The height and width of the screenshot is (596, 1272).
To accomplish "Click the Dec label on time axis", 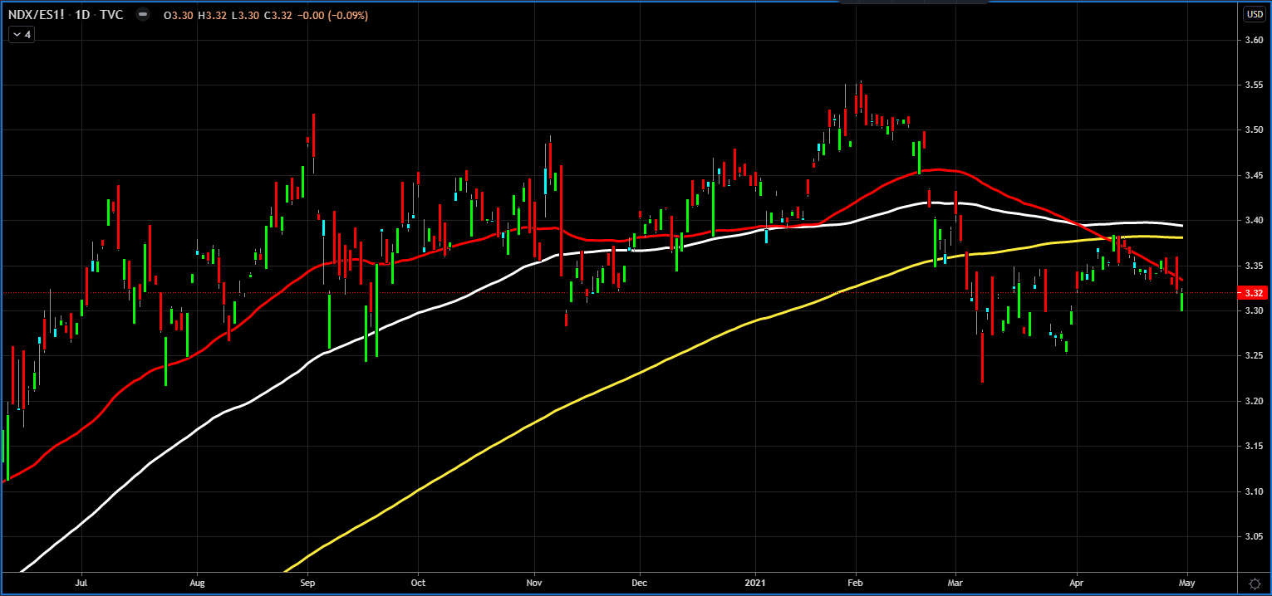I will 640,584.
